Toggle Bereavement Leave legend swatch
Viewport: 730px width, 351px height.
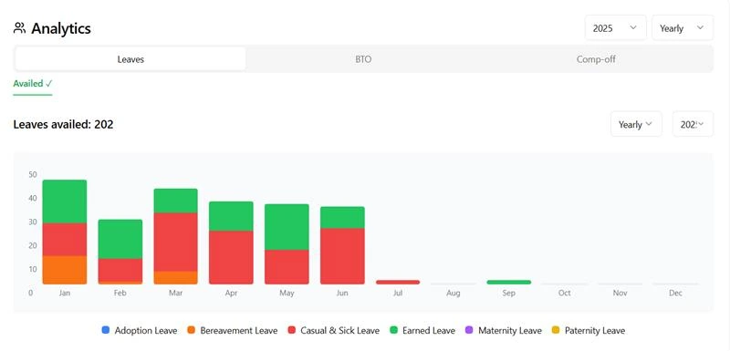pos(191,331)
